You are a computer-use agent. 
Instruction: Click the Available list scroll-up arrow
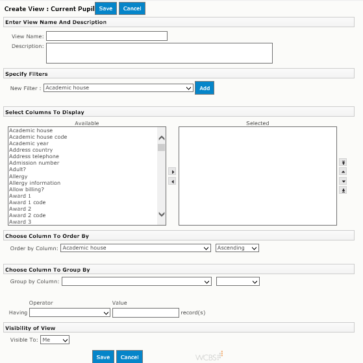[162, 138]
